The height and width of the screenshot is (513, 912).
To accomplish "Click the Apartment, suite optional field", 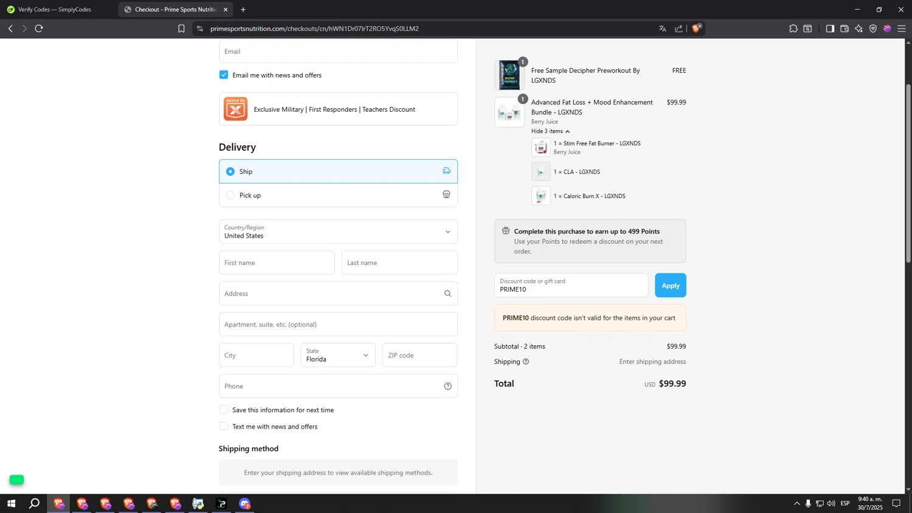I will pyautogui.click(x=338, y=324).
